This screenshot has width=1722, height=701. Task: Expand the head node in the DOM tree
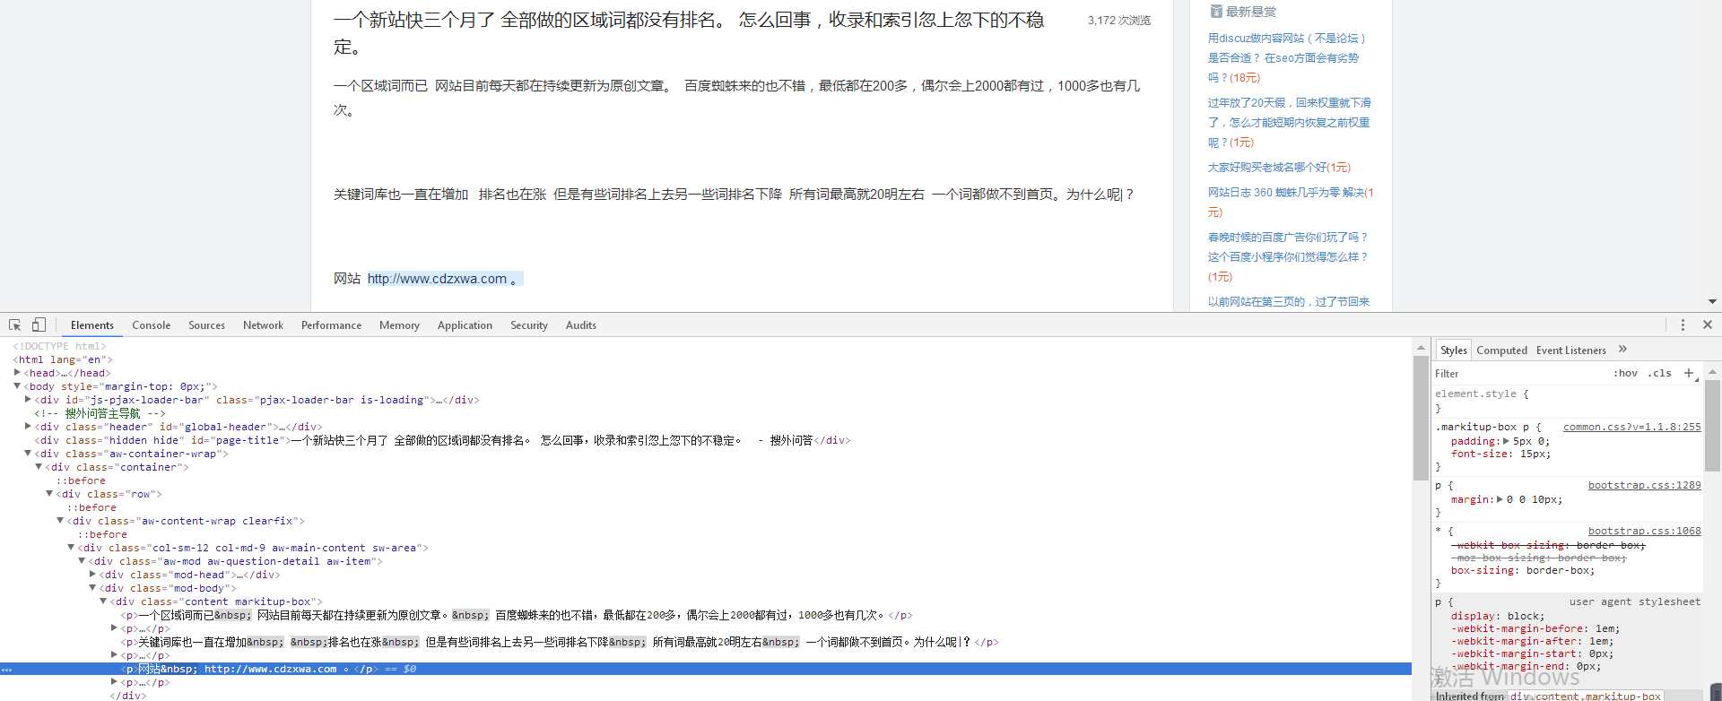(17, 373)
